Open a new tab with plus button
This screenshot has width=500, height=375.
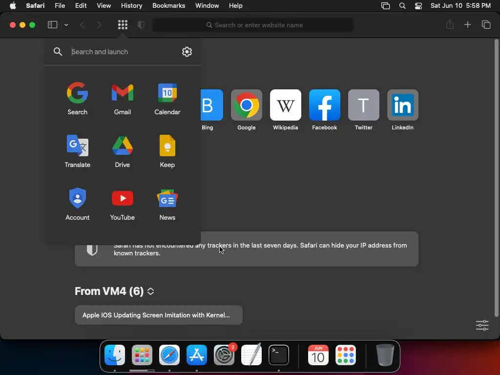click(467, 24)
